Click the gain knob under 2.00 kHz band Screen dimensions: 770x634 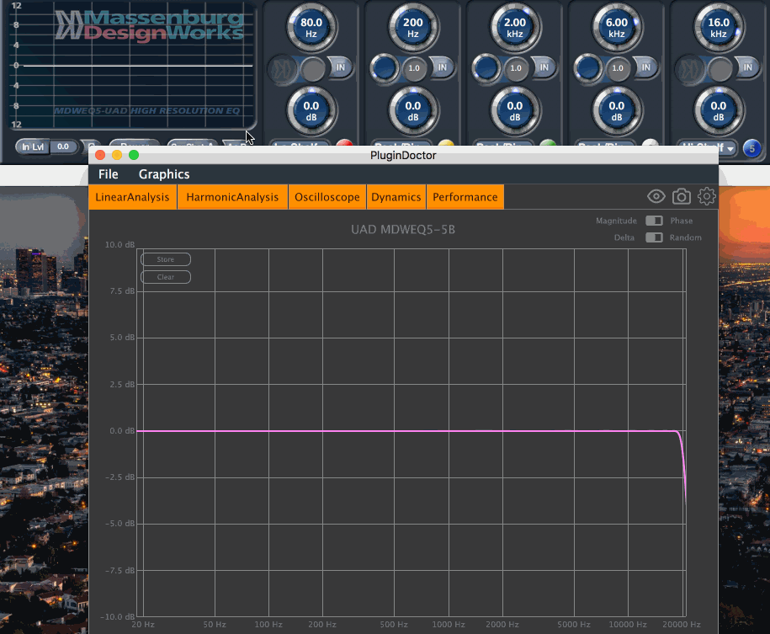[x=515, y=111]
